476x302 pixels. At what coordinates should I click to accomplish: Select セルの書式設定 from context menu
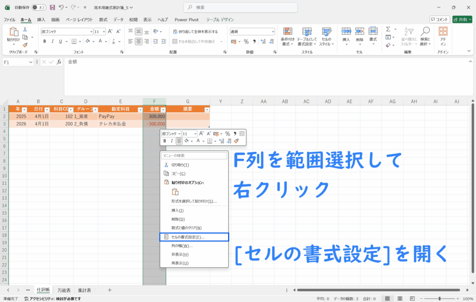coord(194,237)
